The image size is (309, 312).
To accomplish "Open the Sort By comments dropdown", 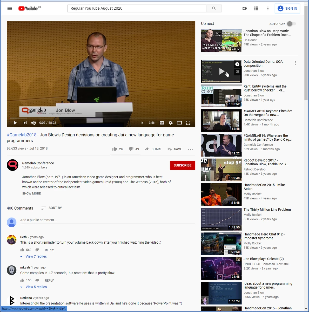I will tap(51, 208).
